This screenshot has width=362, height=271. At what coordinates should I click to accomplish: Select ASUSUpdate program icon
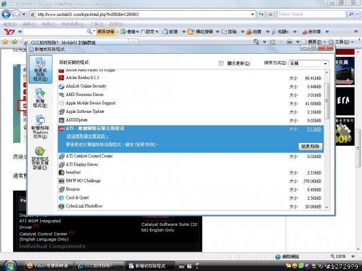pos(62,120)
